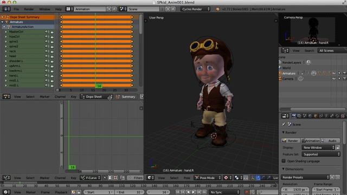This screenshot has height=195, width=347.
Task: Open the Help menu
Action: (59, 9)
